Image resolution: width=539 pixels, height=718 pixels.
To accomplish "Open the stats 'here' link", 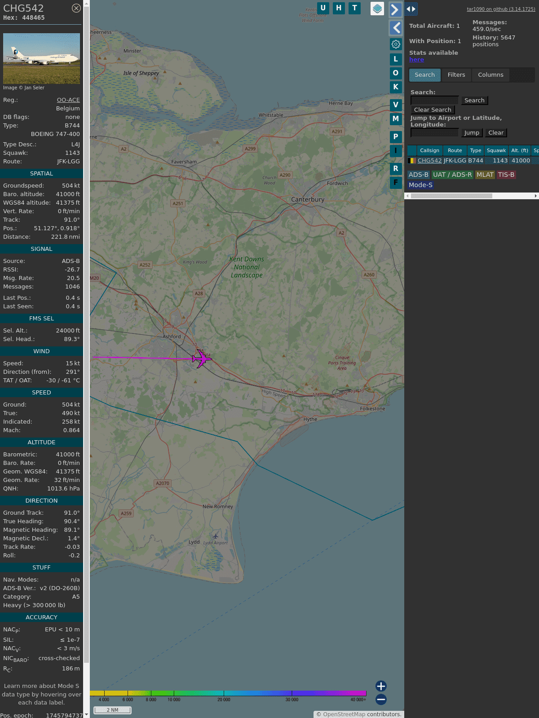I will pyautogui.click(x=416, y=60).
